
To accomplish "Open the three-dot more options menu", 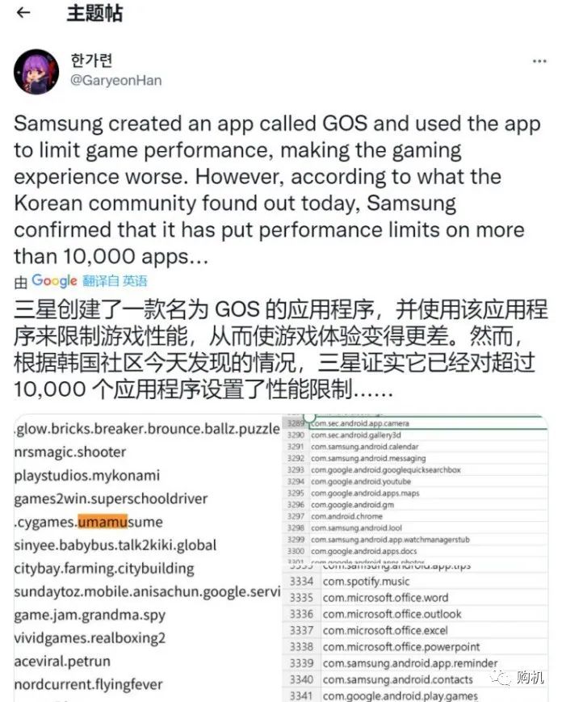I will [539, 61].
